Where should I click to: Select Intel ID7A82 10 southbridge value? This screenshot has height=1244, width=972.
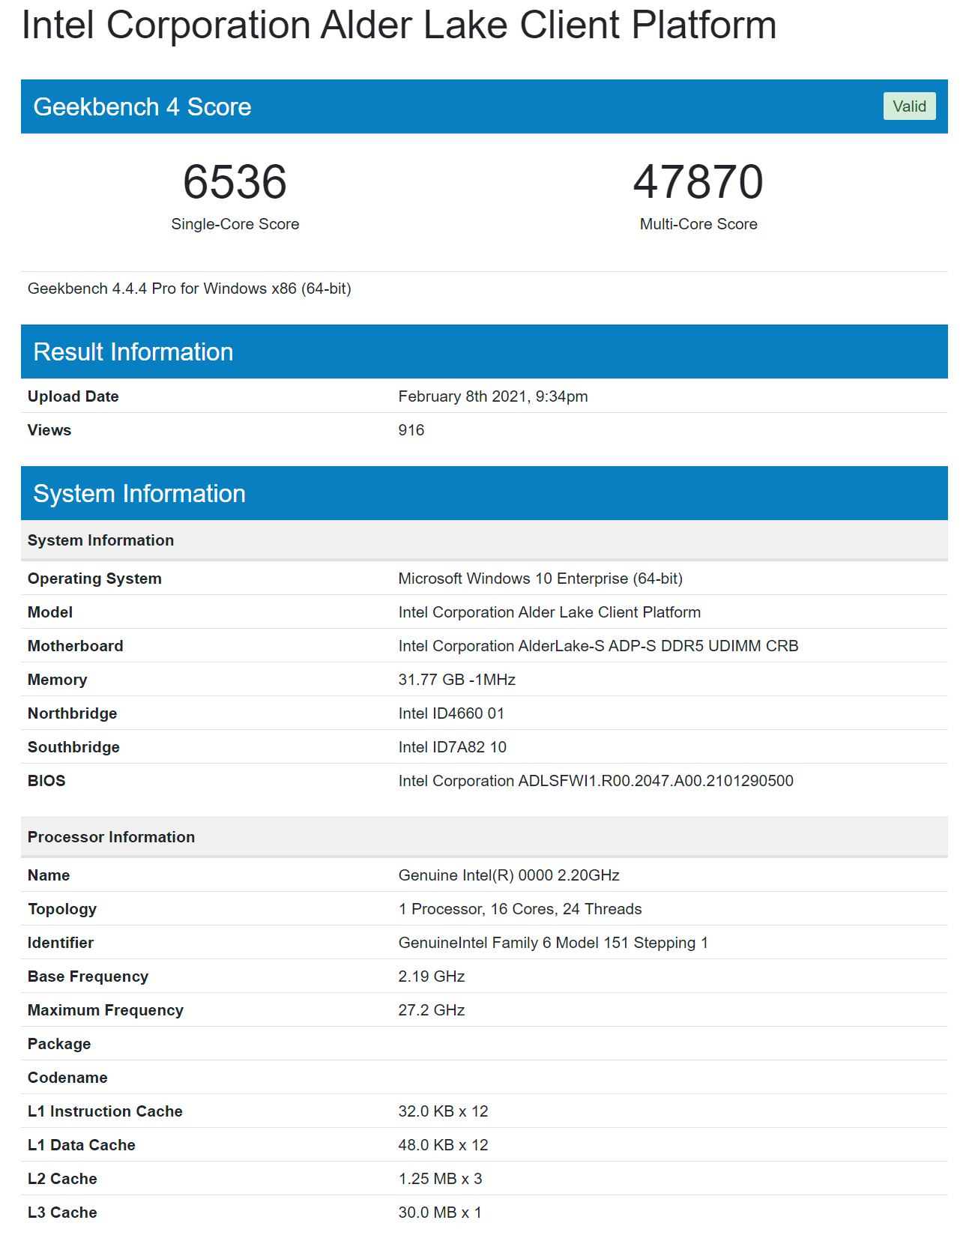[x=452, y=747]
